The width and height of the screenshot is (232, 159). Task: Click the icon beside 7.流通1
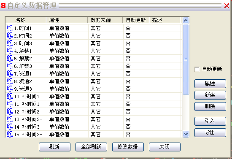click(10, 74)
